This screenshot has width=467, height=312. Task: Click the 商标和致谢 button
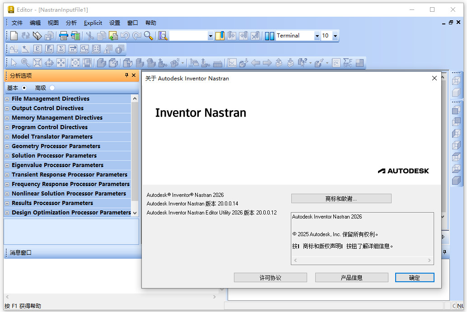coord(341,198)
